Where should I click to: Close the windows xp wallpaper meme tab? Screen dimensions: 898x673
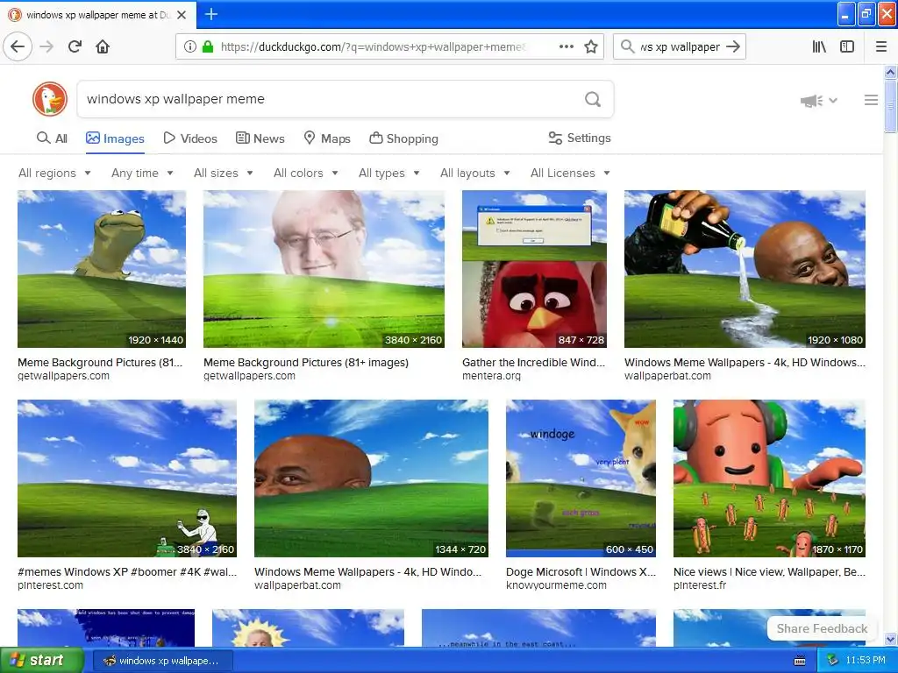182,15
